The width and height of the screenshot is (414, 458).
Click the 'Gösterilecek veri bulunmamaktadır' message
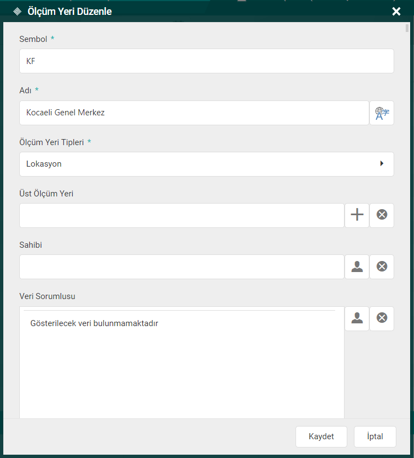pyautogui.click(x=94, y=323)
